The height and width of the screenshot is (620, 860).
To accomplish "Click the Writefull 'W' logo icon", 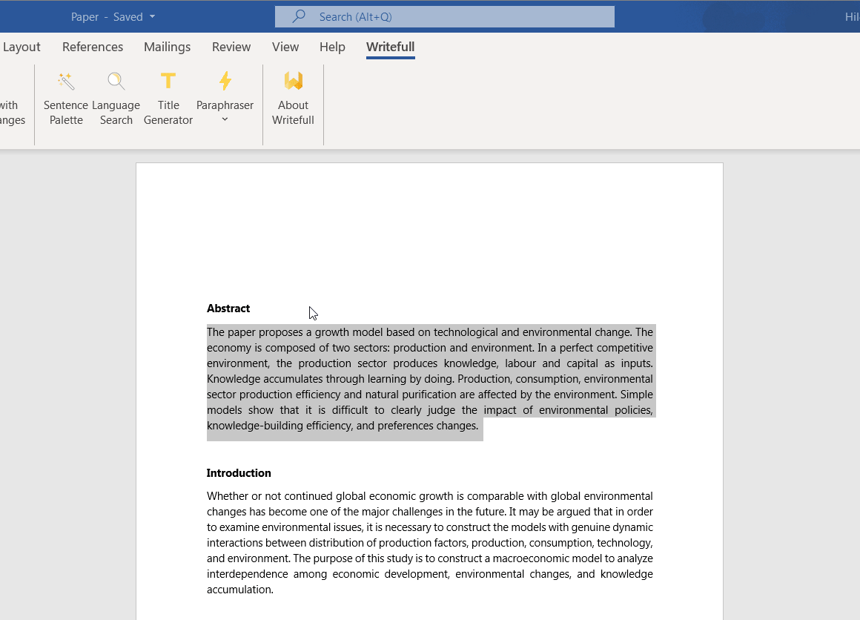I will click(x=293, y=81).
